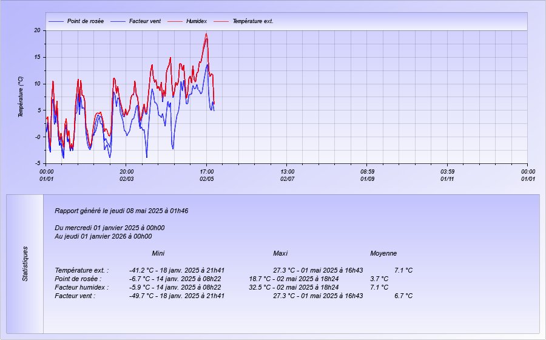Image resolution: width=546 pixels, height=340 pixels.
Task: Click the x-axis label '03:59 01/11'
Action: click(448, 175)
